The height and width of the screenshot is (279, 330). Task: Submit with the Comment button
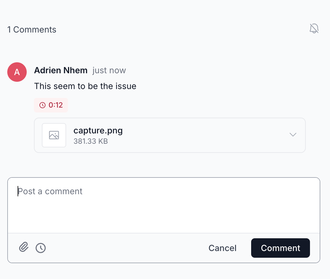[x=280, y=248]
